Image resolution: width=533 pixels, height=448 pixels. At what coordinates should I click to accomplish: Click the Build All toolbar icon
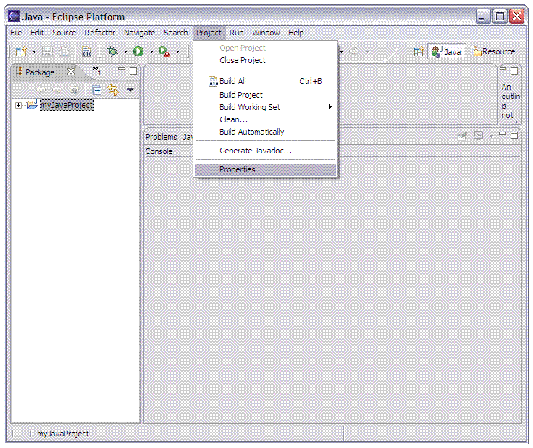(86, 51)
